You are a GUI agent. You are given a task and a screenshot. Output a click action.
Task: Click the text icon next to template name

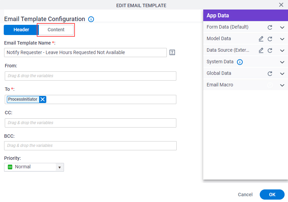(172, 52)
